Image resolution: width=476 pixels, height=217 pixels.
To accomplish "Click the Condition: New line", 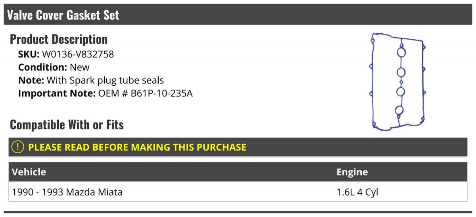I will (x=54, y=67).
